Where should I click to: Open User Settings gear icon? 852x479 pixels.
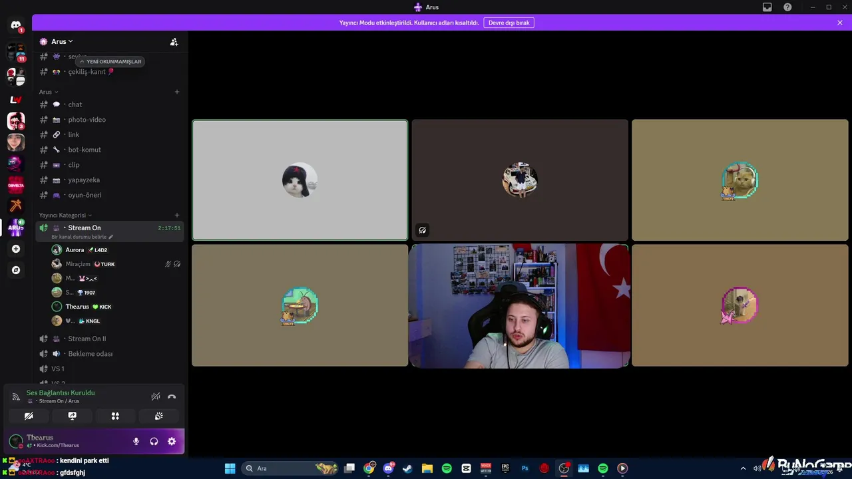[172, 441]
